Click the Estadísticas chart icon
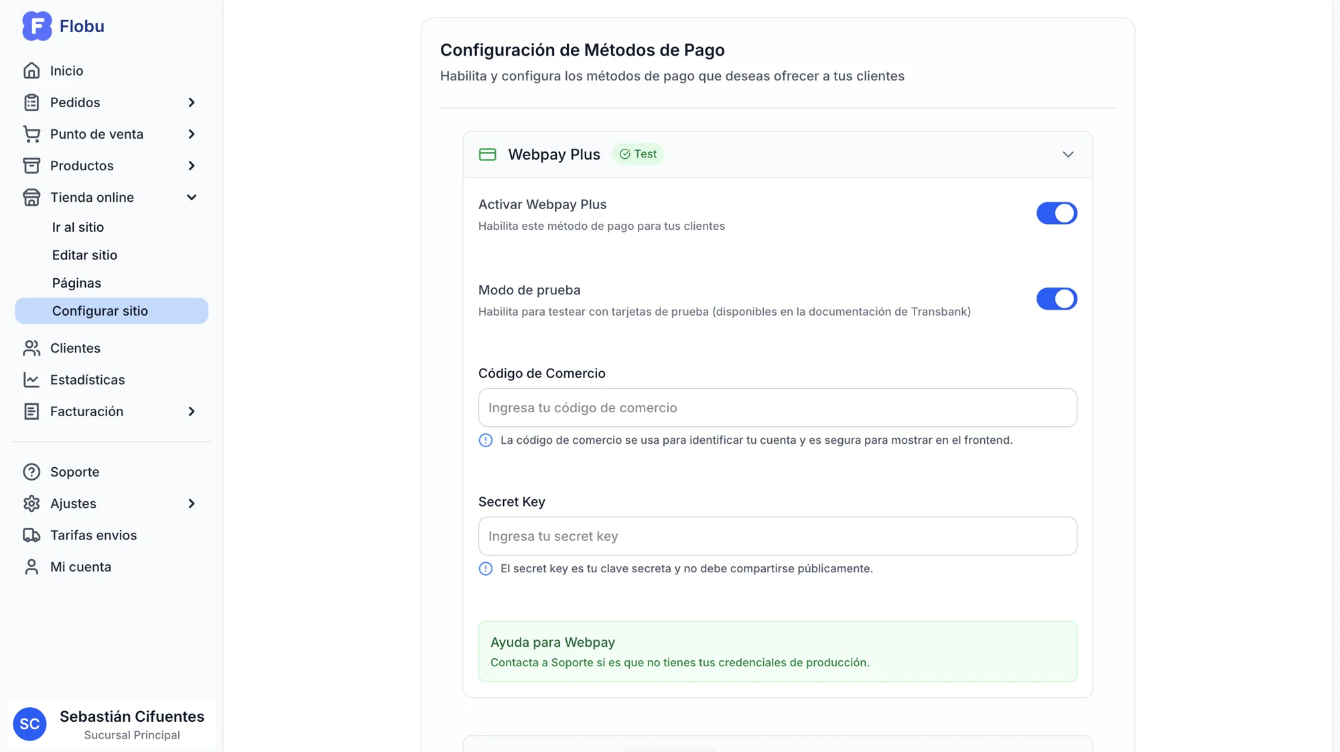The height and width of the screenshot is (752, 1340). [x=31, y=380]
